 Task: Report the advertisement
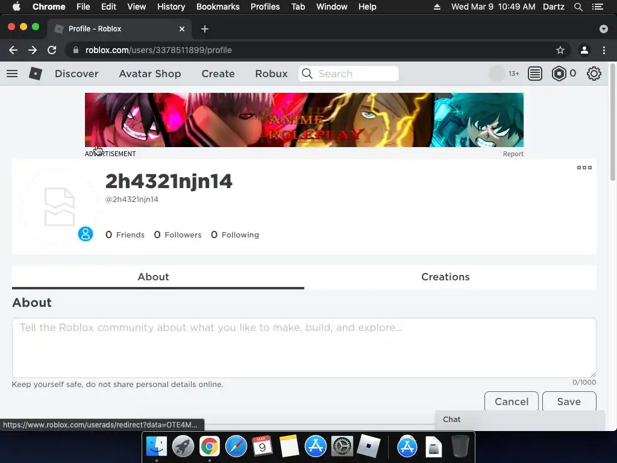(513, 154)
